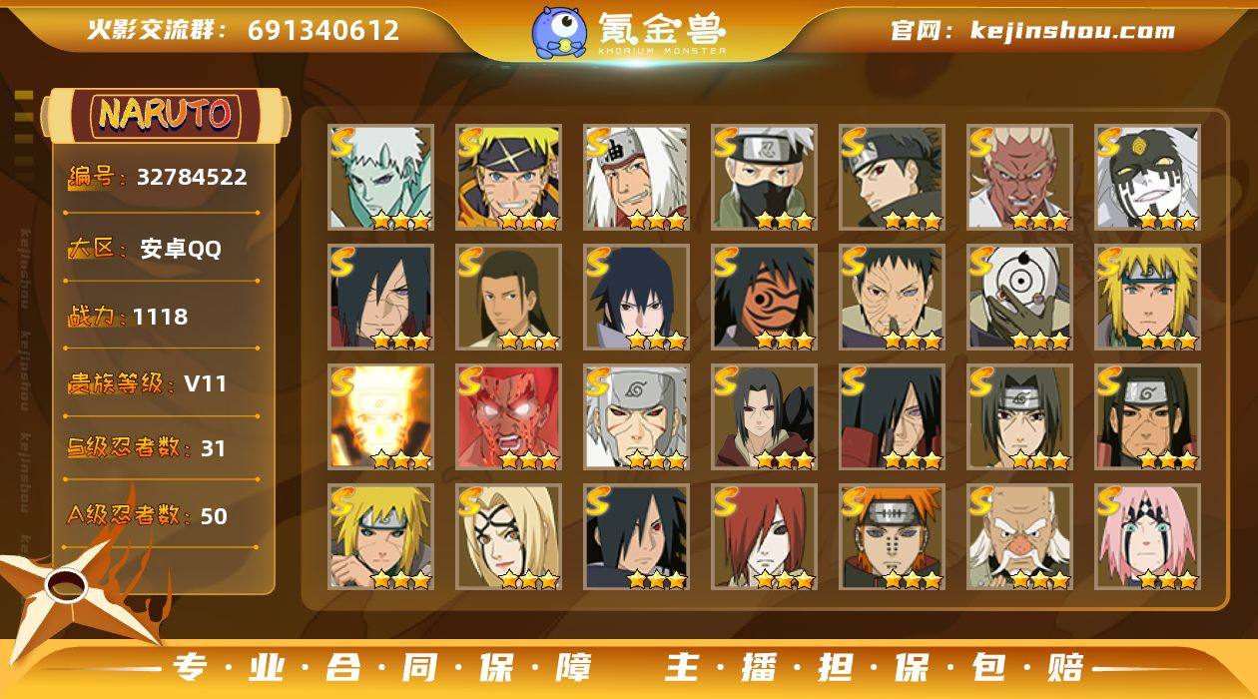
Task: Choose the pink-haired Sakura ninja card
Action: point(1148,537)
